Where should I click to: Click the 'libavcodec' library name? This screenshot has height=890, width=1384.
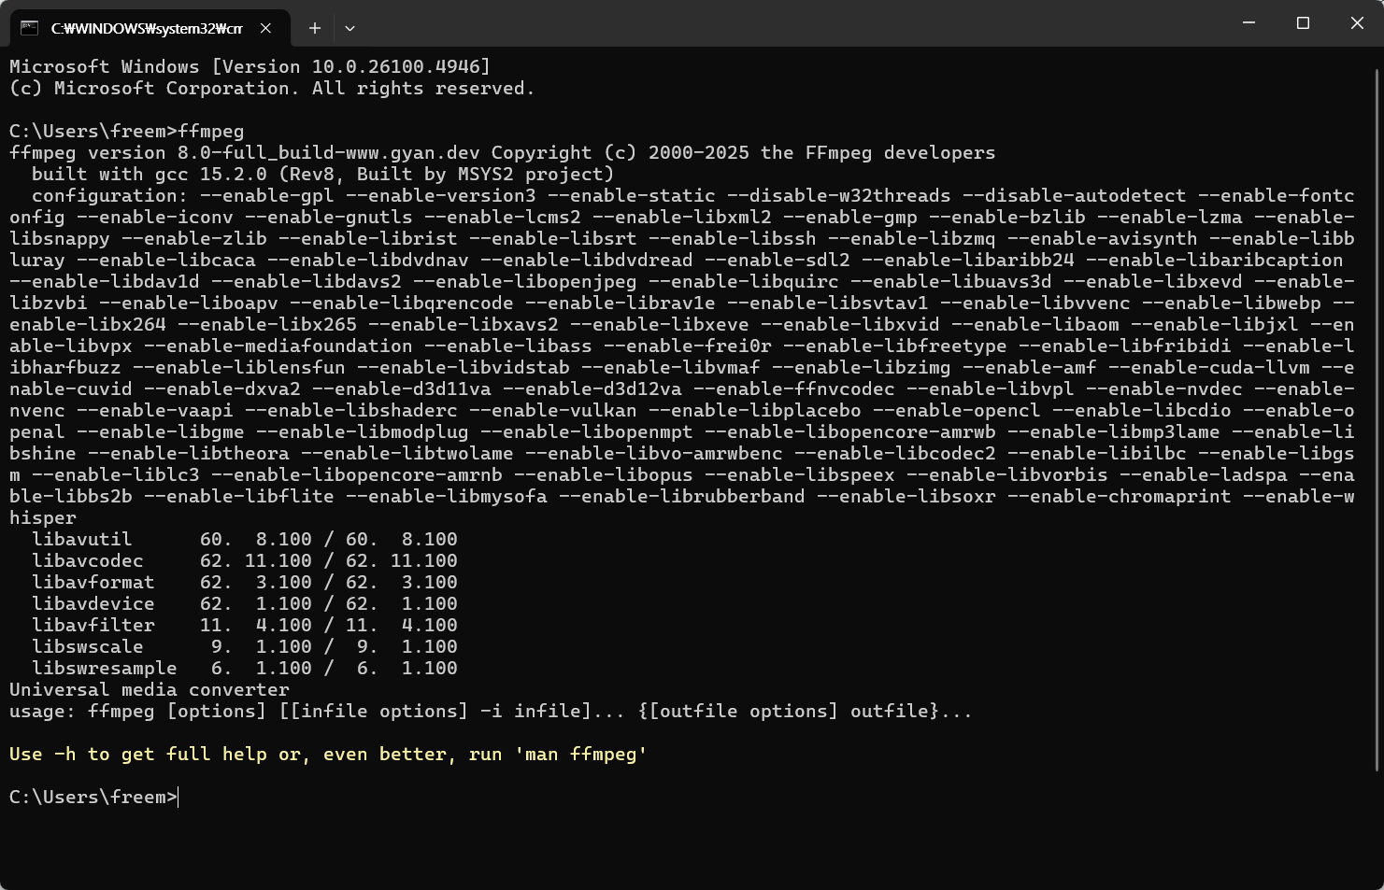click(x=88, y=560)
